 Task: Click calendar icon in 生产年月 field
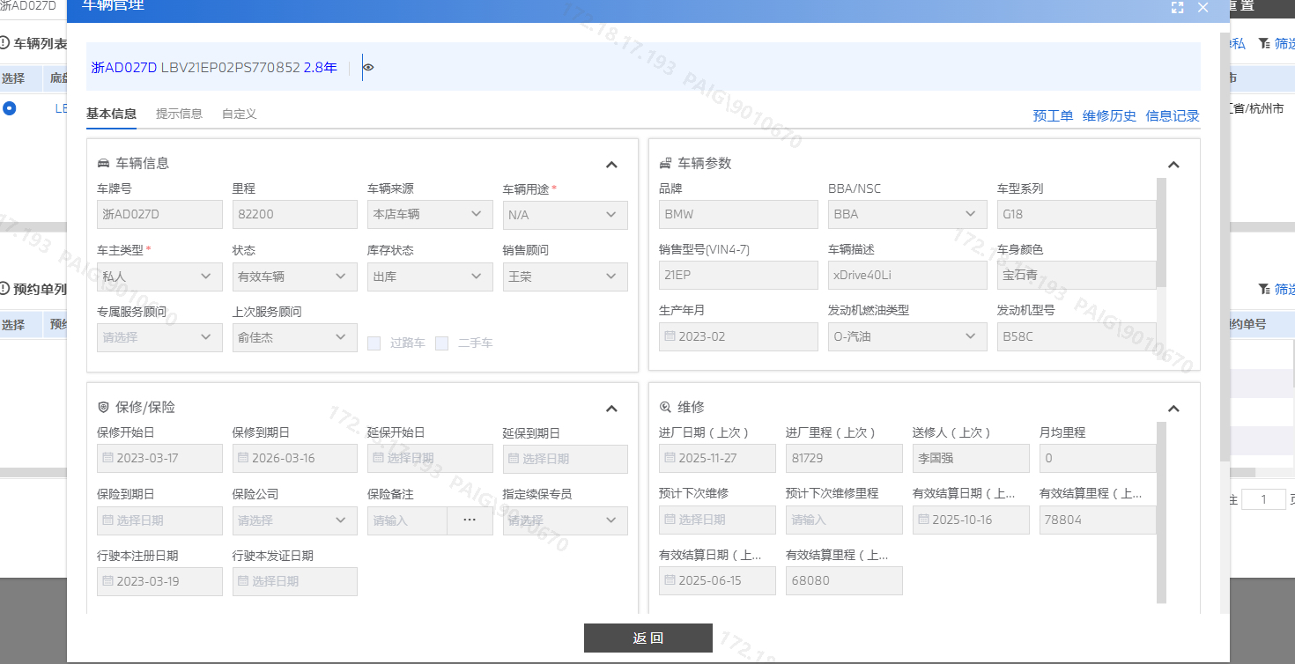click(x=670, y=336)
